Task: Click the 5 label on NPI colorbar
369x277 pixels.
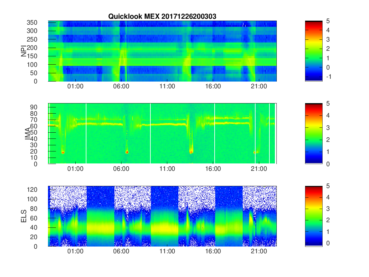Action: click(328, 21)
